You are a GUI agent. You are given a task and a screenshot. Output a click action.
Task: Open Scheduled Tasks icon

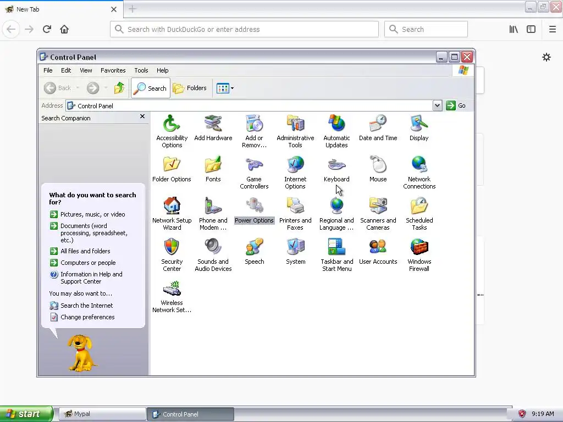coord(419,214)
